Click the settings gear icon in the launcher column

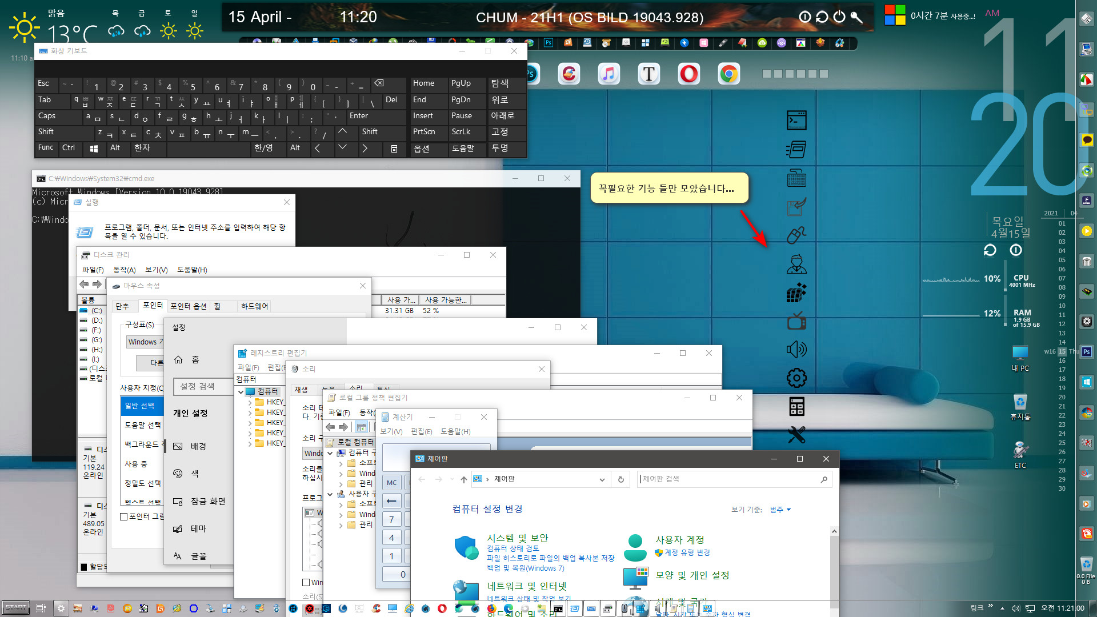(x=796, y=378)
